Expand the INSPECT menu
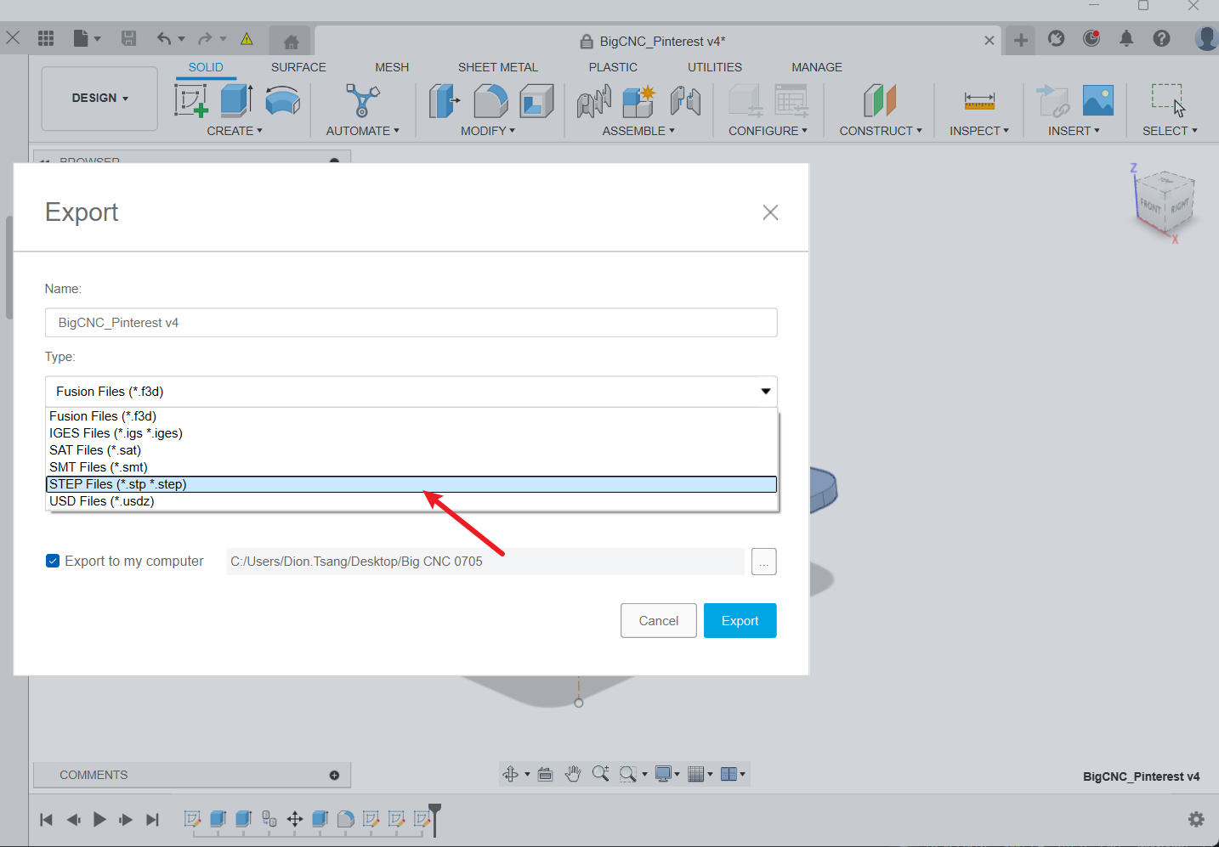This screenshot has height=847, width=1219. pyautogui.click(x=979, y=131)
